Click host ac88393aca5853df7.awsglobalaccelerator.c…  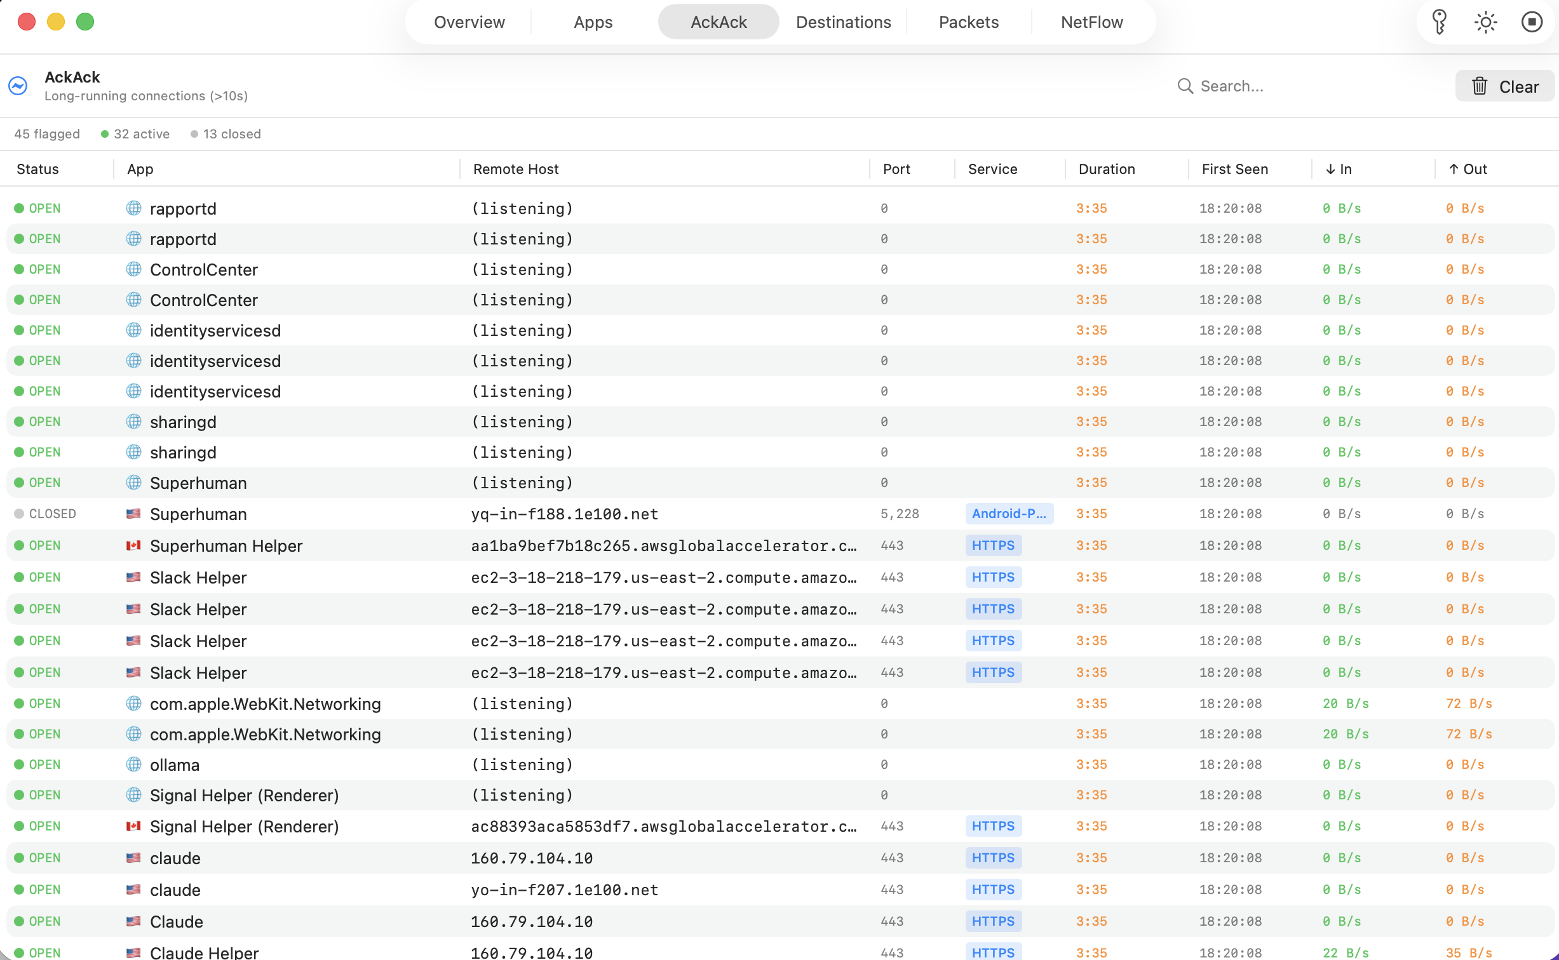click(663, 826)
